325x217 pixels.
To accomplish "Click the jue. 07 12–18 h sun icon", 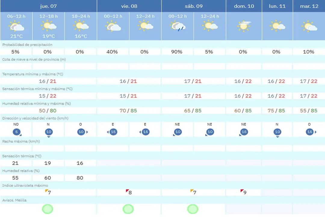I will point(48,26).
